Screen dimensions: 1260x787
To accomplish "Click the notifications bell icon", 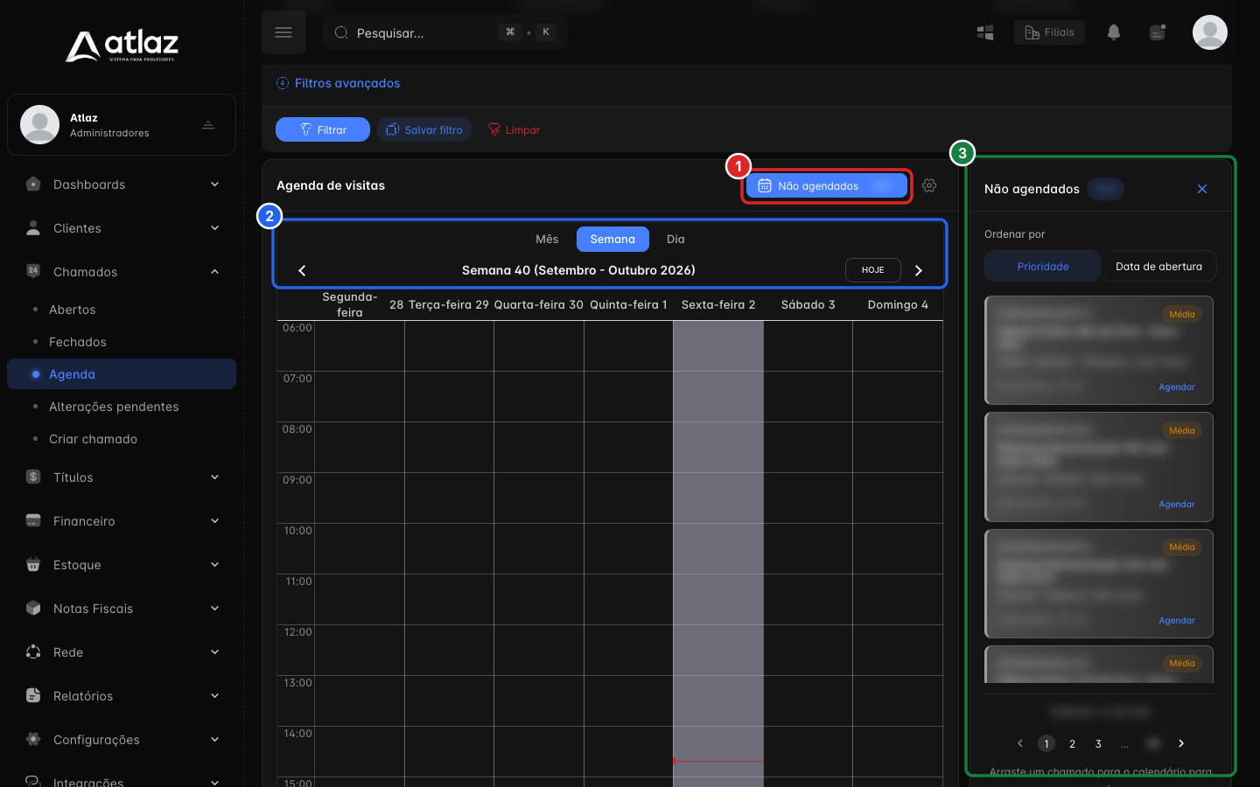I will click(x=1114, y=32).
